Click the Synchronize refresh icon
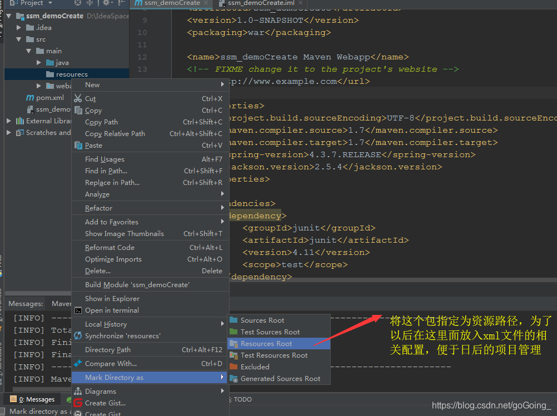The width and height of the screenshot is (557, 416). pos(78,335)
